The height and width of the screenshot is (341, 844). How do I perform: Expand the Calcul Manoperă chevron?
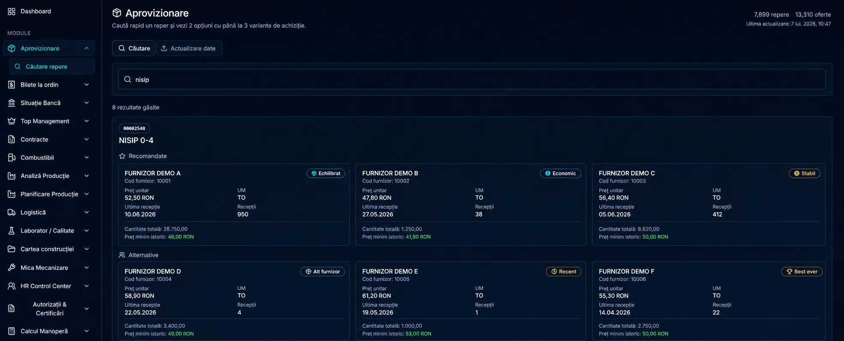[x=86, y=331]
